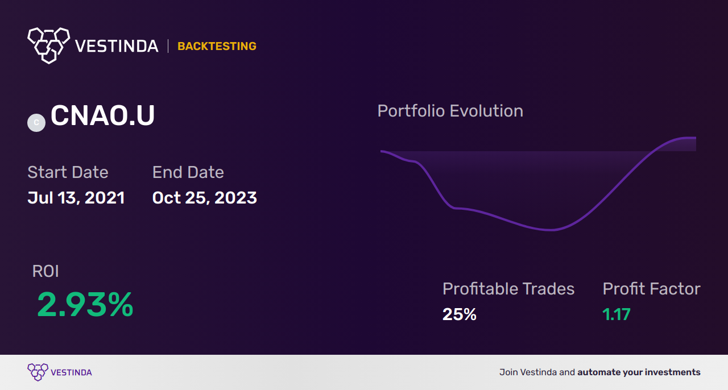The image size is (728, 390).
Task: Click the CNAO.U ticker title
Action: [x=102, y=116]
